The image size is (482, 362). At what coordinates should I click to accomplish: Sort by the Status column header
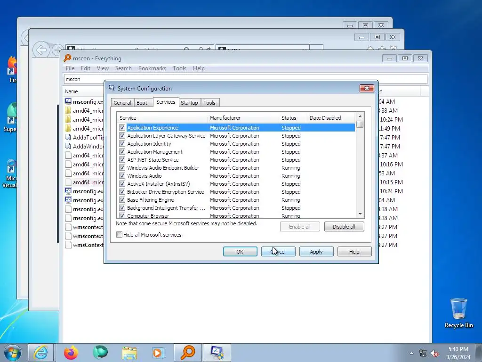pyautogui.click(x=293, y=117)
